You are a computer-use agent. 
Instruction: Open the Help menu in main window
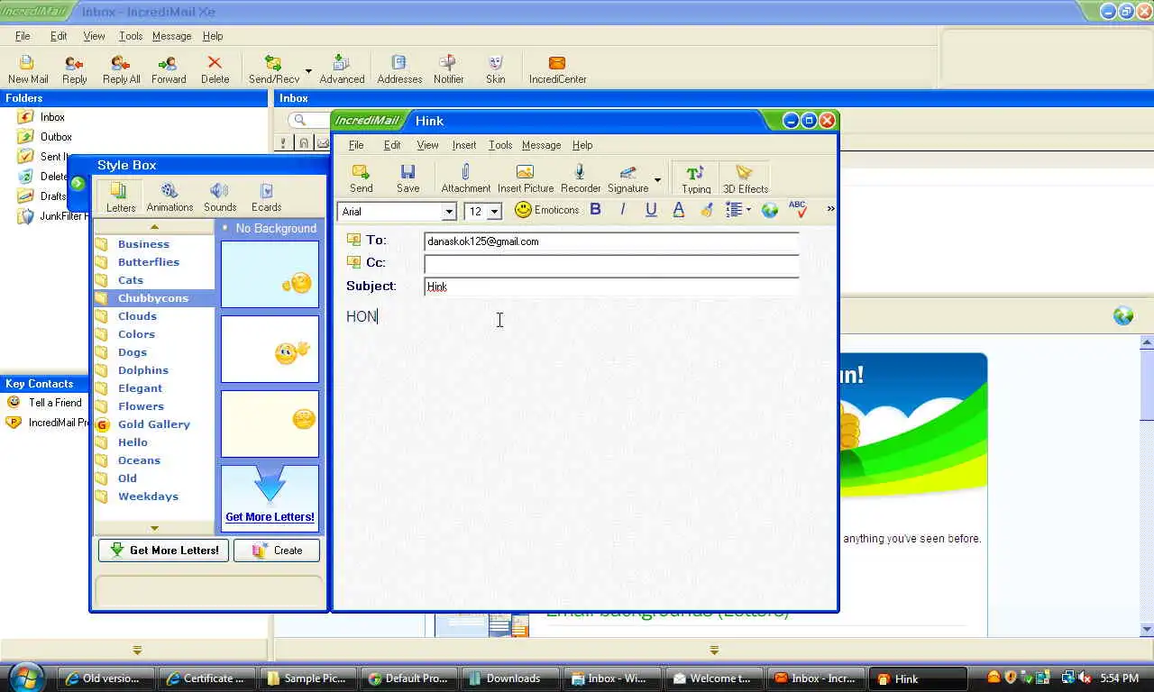pyautogui.click(x=213, y=36)
